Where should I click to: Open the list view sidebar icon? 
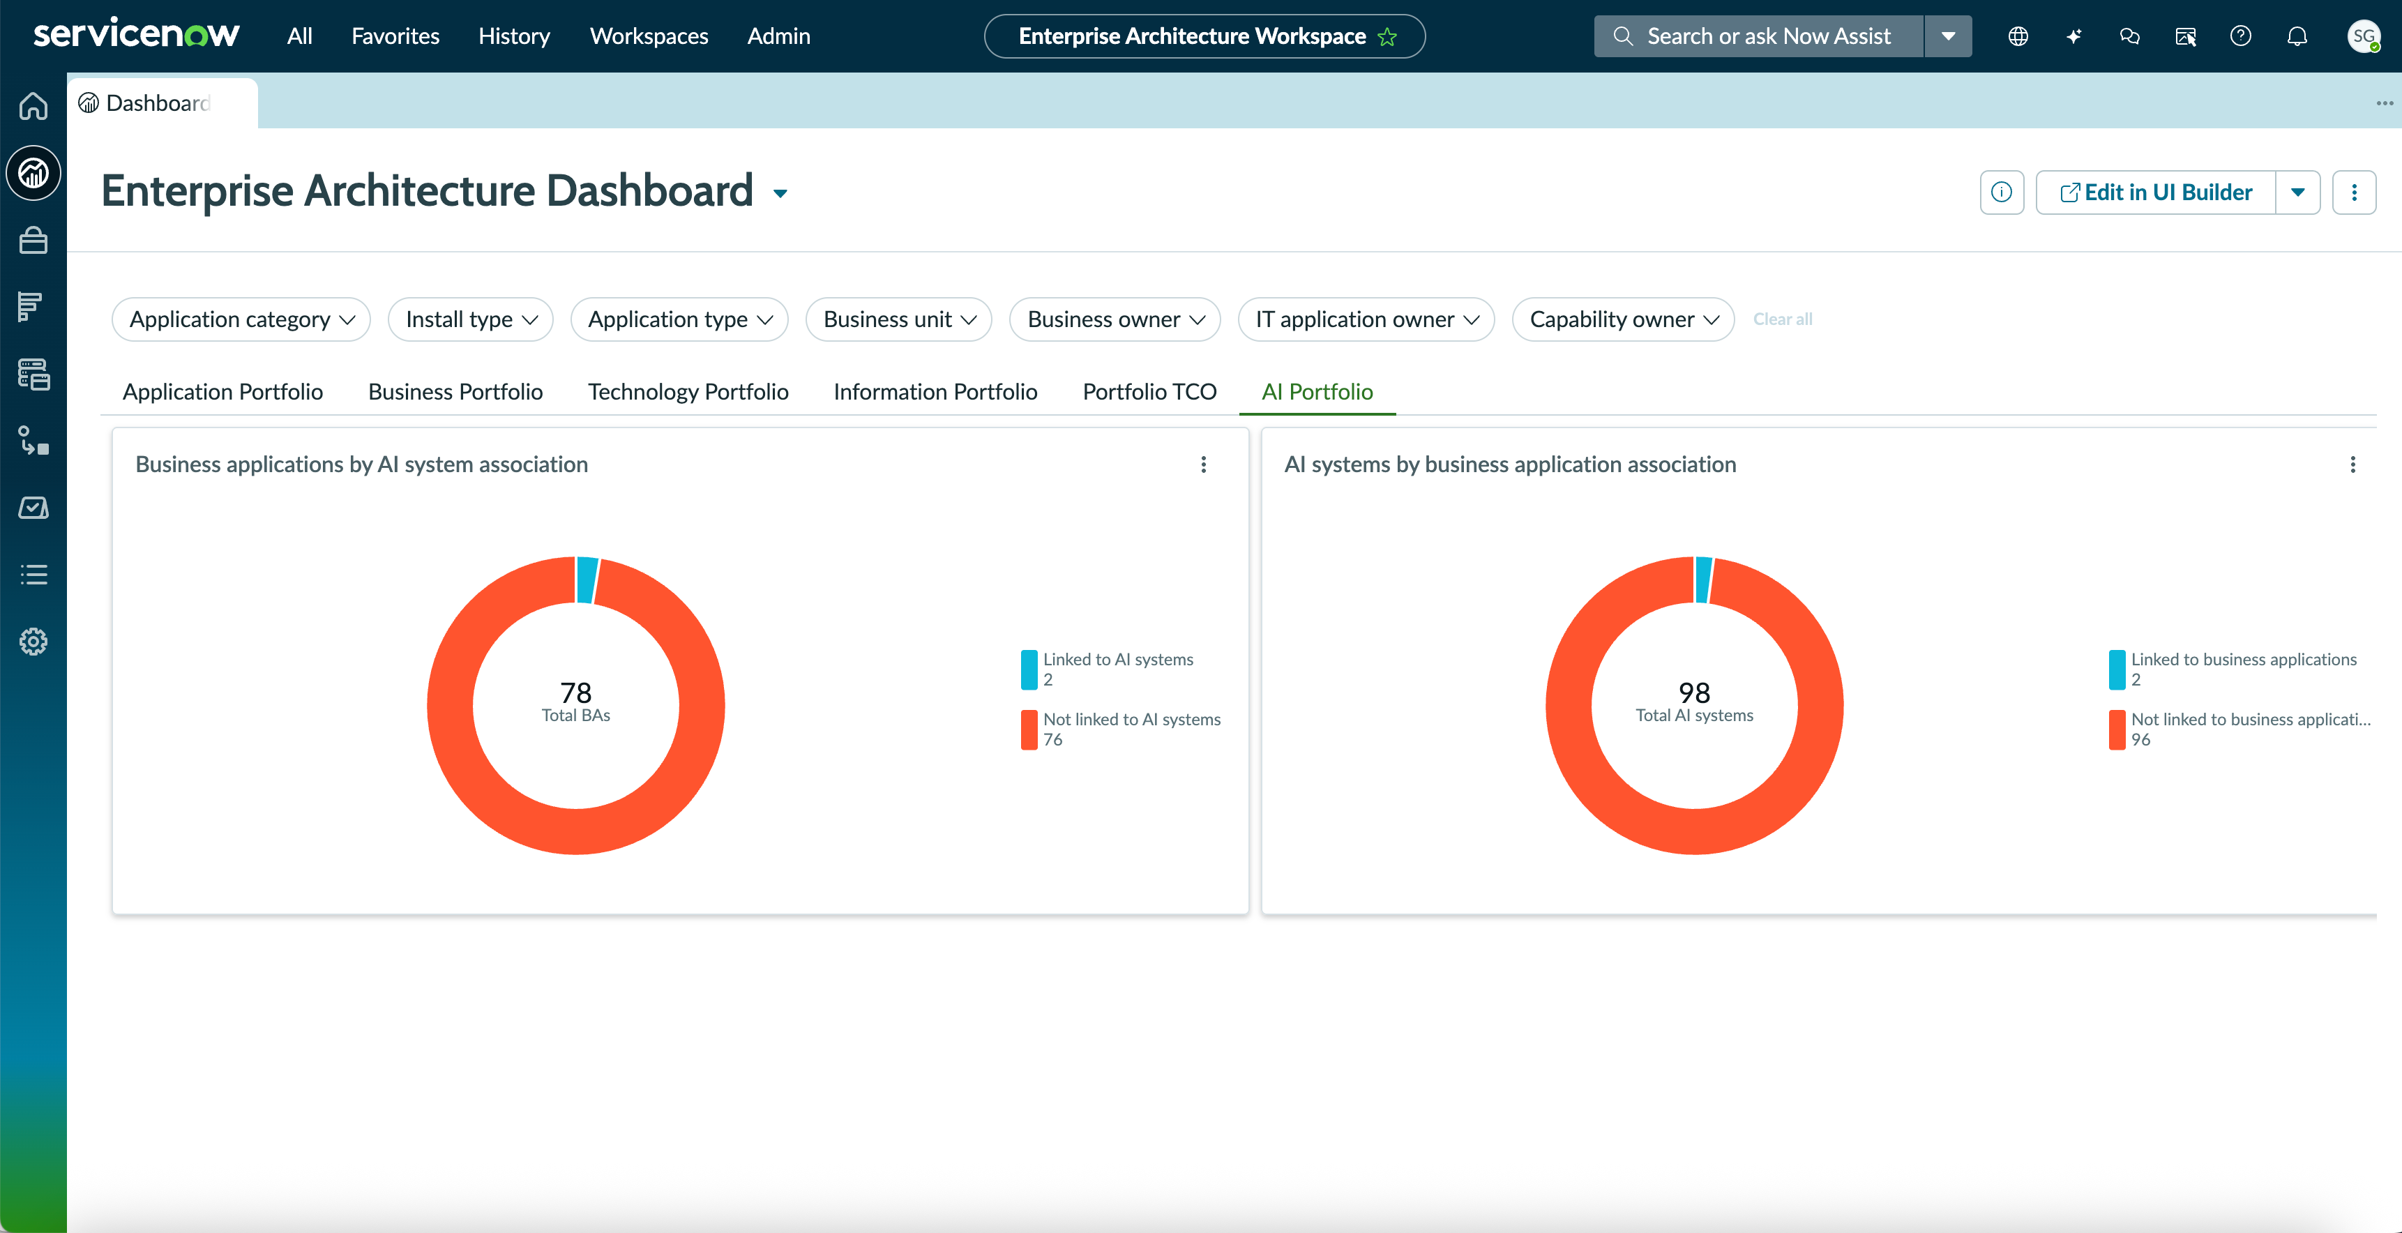(x=33, y=575)
